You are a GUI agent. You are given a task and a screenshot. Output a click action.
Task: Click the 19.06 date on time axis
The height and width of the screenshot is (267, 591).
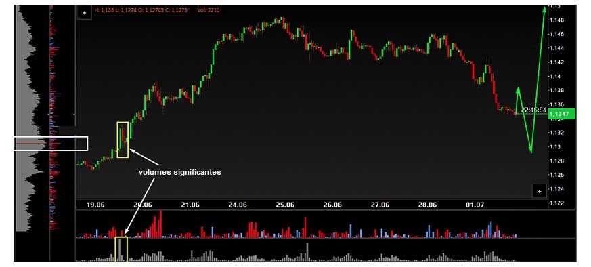point(95,205)
